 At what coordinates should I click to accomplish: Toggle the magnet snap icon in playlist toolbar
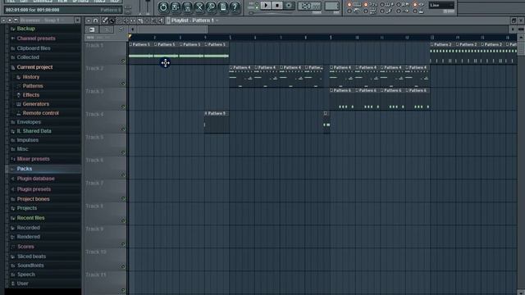95,20
